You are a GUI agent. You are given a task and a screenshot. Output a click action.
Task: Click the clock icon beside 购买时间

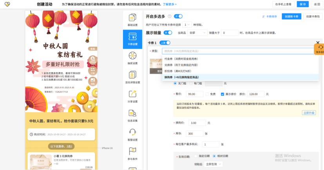[31, 135]
